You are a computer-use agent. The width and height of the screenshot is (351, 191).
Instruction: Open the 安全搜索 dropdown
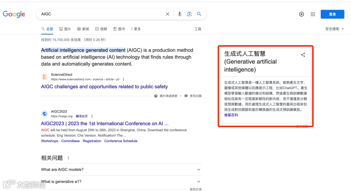pos(332,29)
